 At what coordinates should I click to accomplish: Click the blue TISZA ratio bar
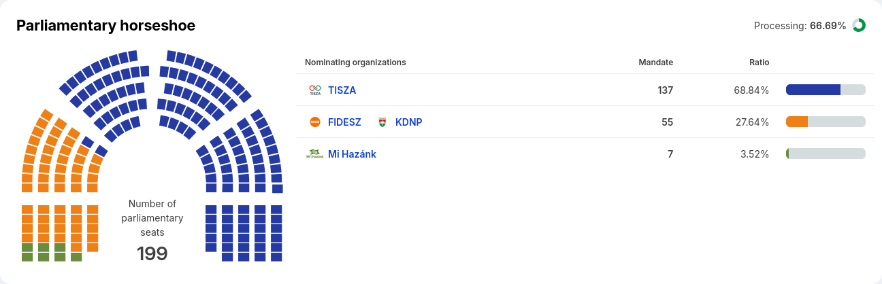813,90
